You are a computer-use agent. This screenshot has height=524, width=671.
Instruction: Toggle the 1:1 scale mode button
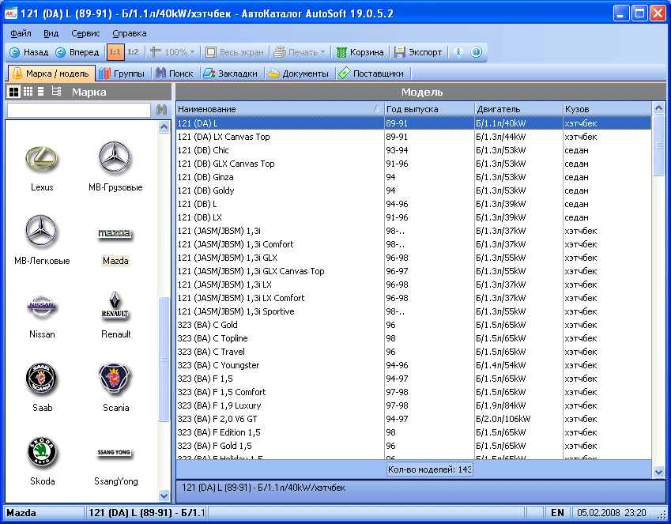115,52
